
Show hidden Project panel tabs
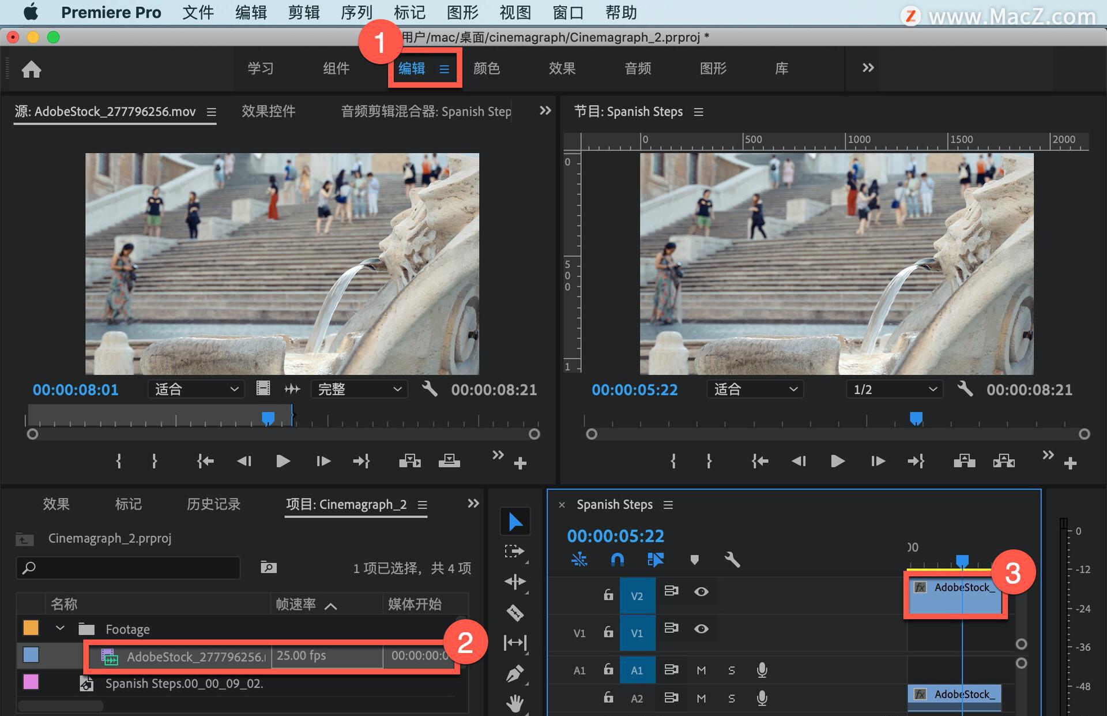tap(473, 503)
